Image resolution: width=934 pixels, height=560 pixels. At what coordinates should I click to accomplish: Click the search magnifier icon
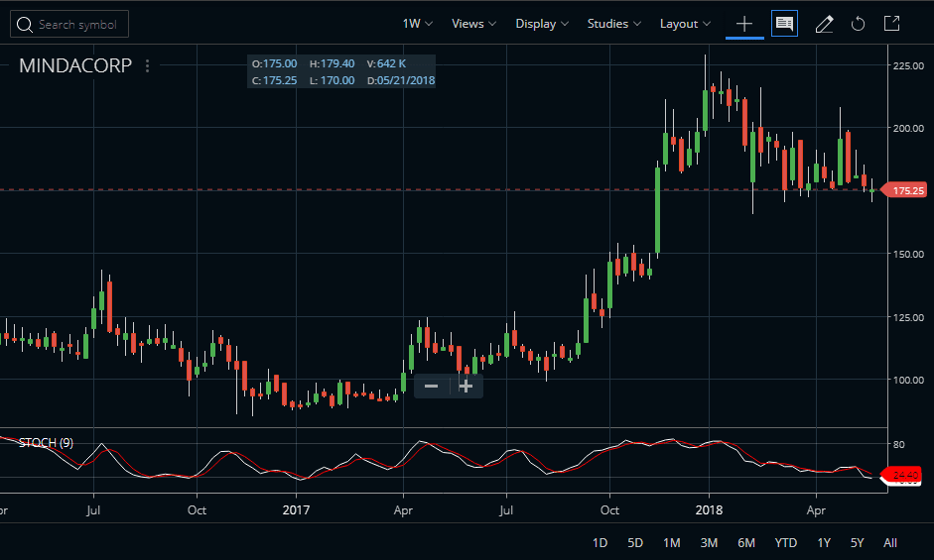[25, 25]
